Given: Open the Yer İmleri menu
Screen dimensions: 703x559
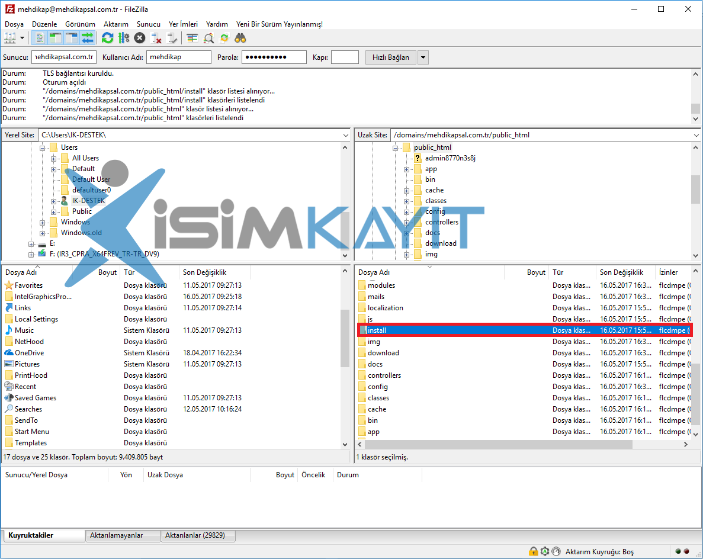Looking at the screenshot, I should coord(183,24).
